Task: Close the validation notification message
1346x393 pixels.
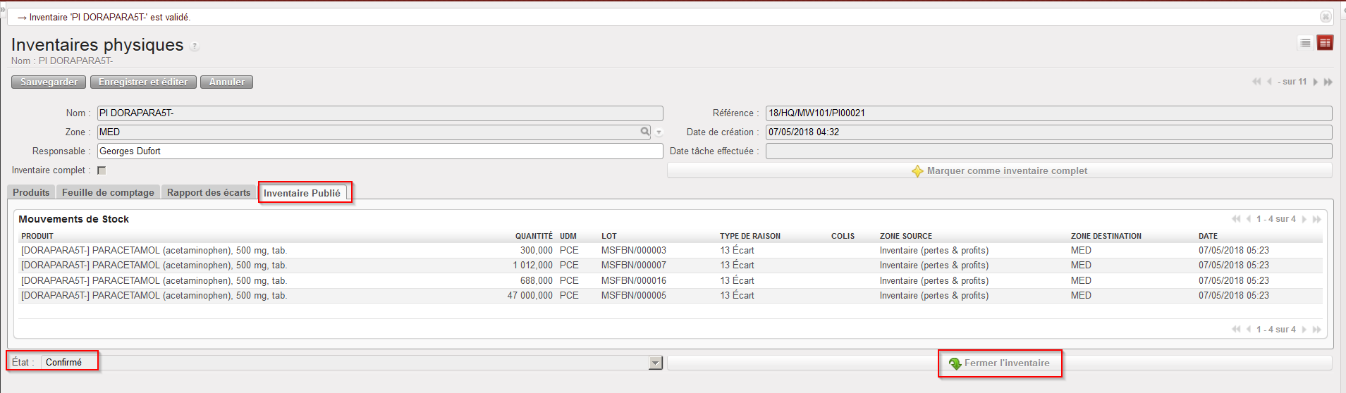Action: (1326, 17)
